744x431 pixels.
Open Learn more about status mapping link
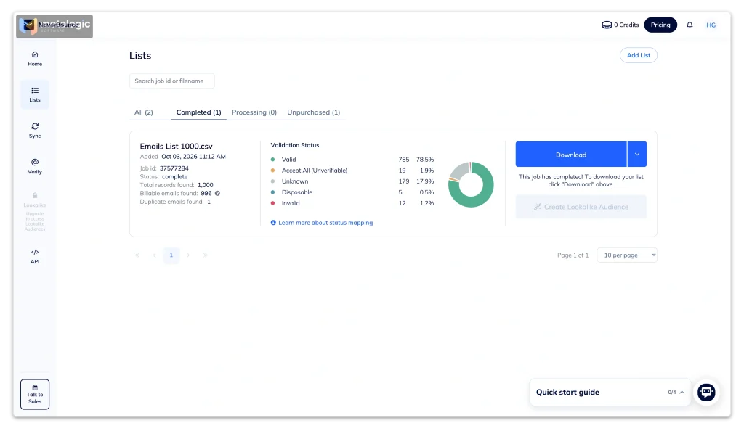tap(325, 223)
